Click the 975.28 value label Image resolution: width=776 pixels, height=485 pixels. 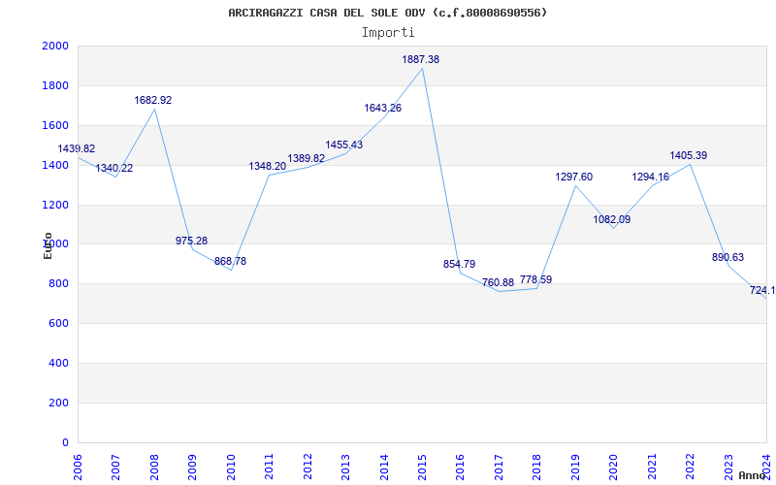(191, 241)
